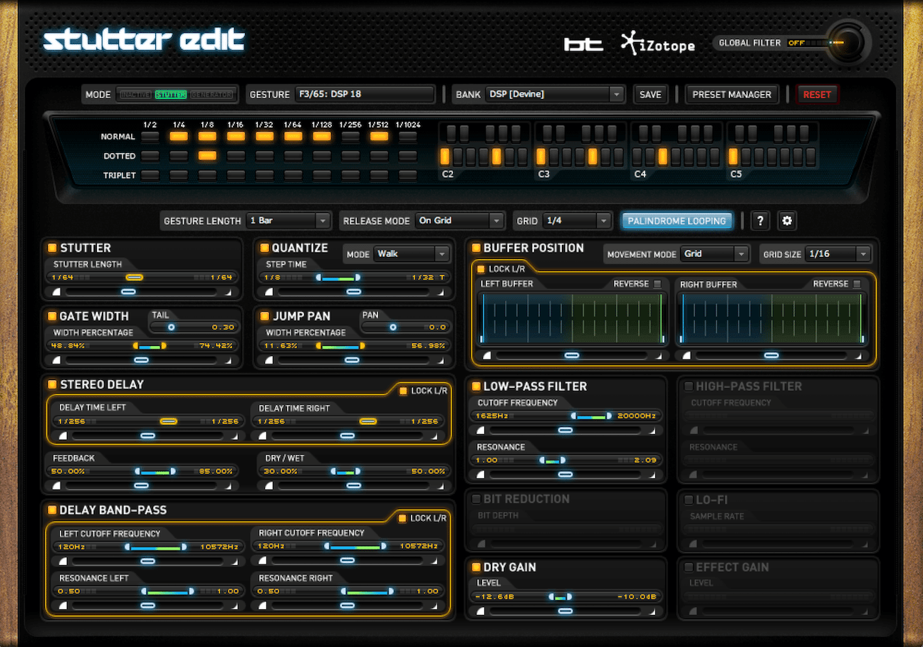Click left curve icon under Resonance Left
This screenshot has width=923, height=647.
click(63, 606)
